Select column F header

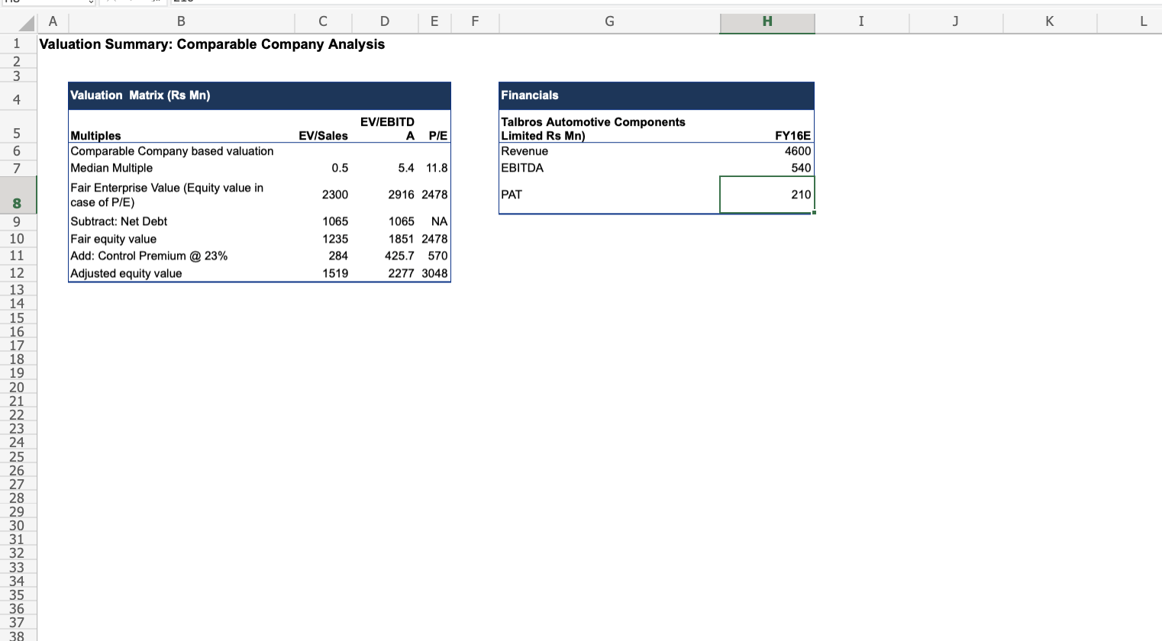475,22
